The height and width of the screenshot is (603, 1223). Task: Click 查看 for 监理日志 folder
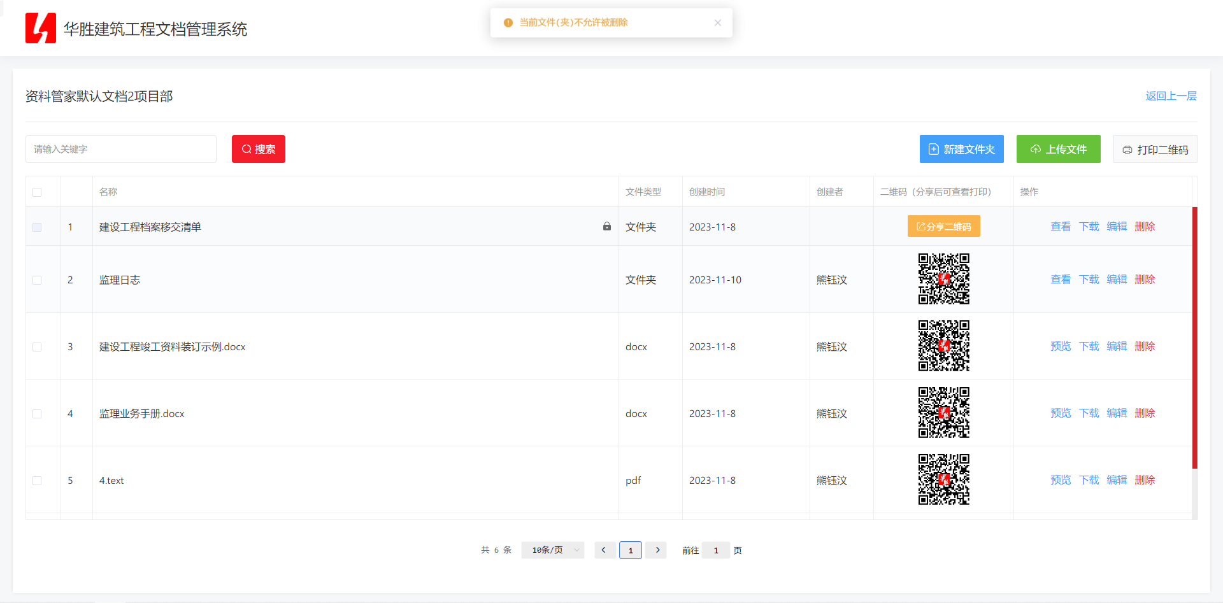pos(1061,279)
